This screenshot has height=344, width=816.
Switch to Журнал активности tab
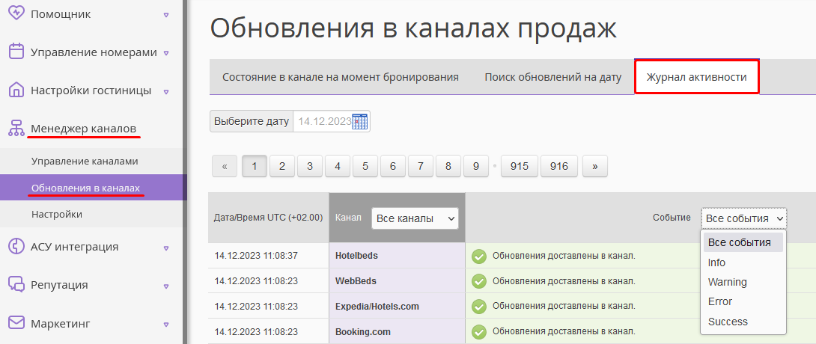coord(697,78)
